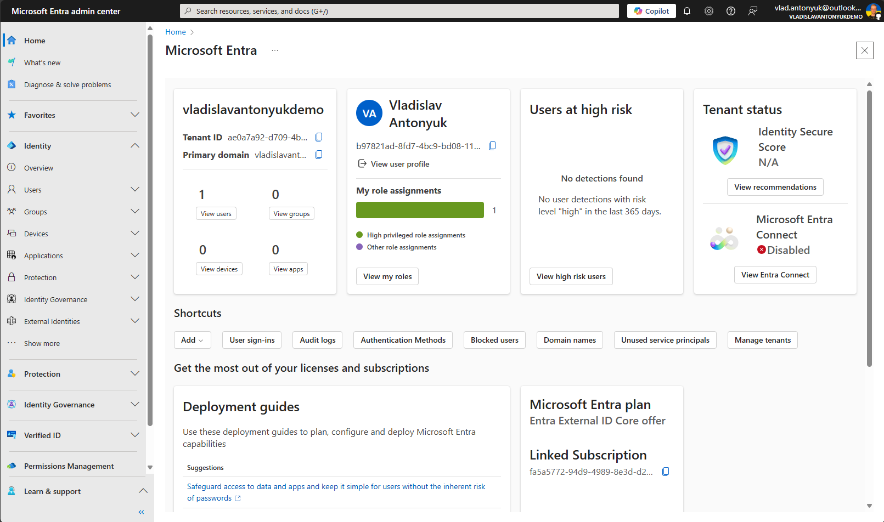
Task: Click the search magnifier icon
Action: coord(188,11)
